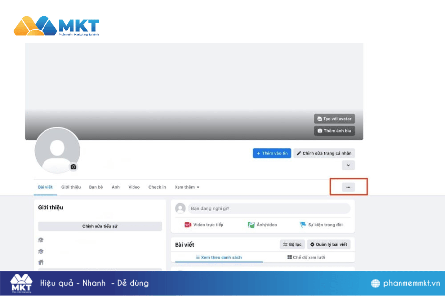Select the Ảnh/video photo icon
445x296 pixels.
[x=251, y=225]
